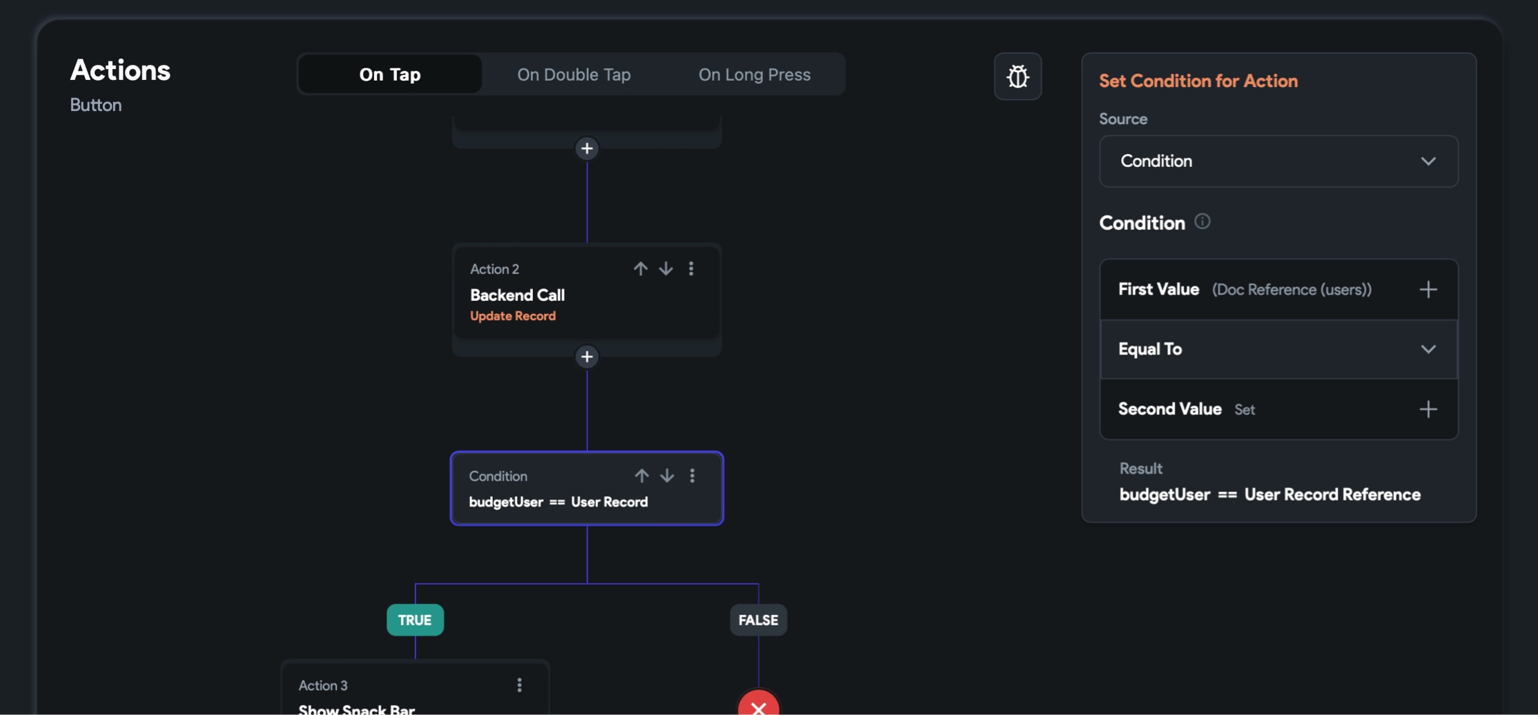Switch to On Long Press tab
The height and width of the screenshot is (715, 1538).
click(754, 75)
